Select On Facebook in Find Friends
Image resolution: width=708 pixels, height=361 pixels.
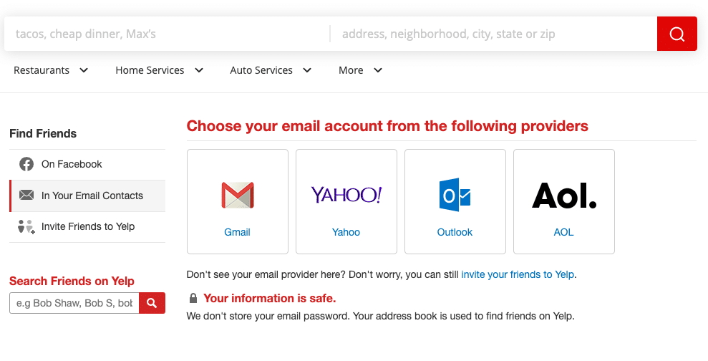pyautogui.click(x=72, y=164)
